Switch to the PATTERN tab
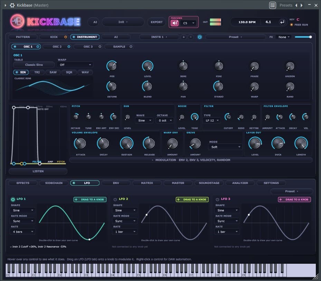The image size is (321, 281). [23, 37]
